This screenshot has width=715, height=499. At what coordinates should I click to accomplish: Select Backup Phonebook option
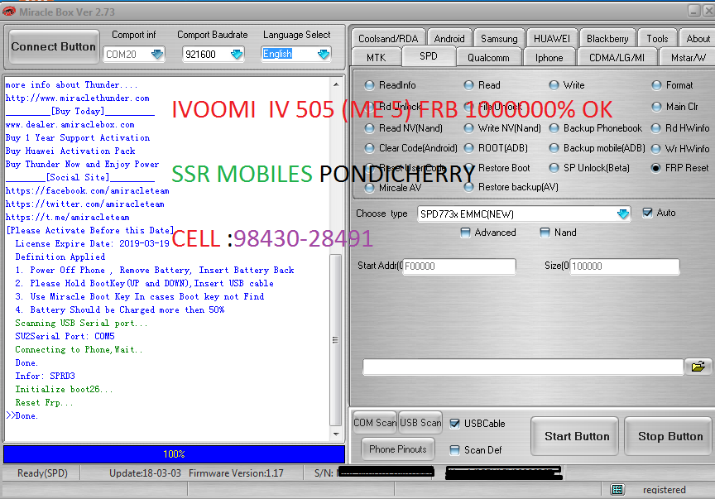pos(554,128)
